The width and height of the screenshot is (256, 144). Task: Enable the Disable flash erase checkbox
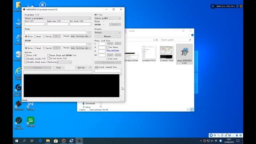click(x=26, y=62)
